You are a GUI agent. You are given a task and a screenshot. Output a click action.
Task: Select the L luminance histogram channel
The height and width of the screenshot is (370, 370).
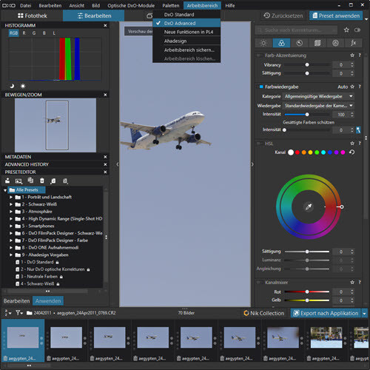pyautogui.click(x=54, y=33)
